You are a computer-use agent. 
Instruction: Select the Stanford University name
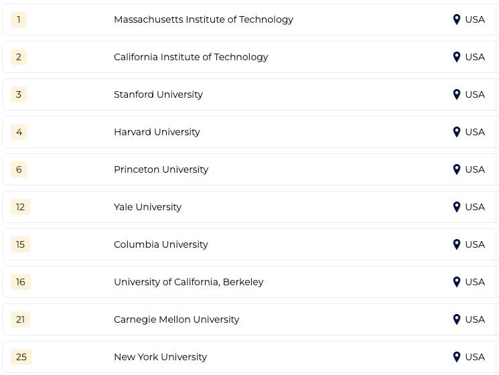(158, 94)
